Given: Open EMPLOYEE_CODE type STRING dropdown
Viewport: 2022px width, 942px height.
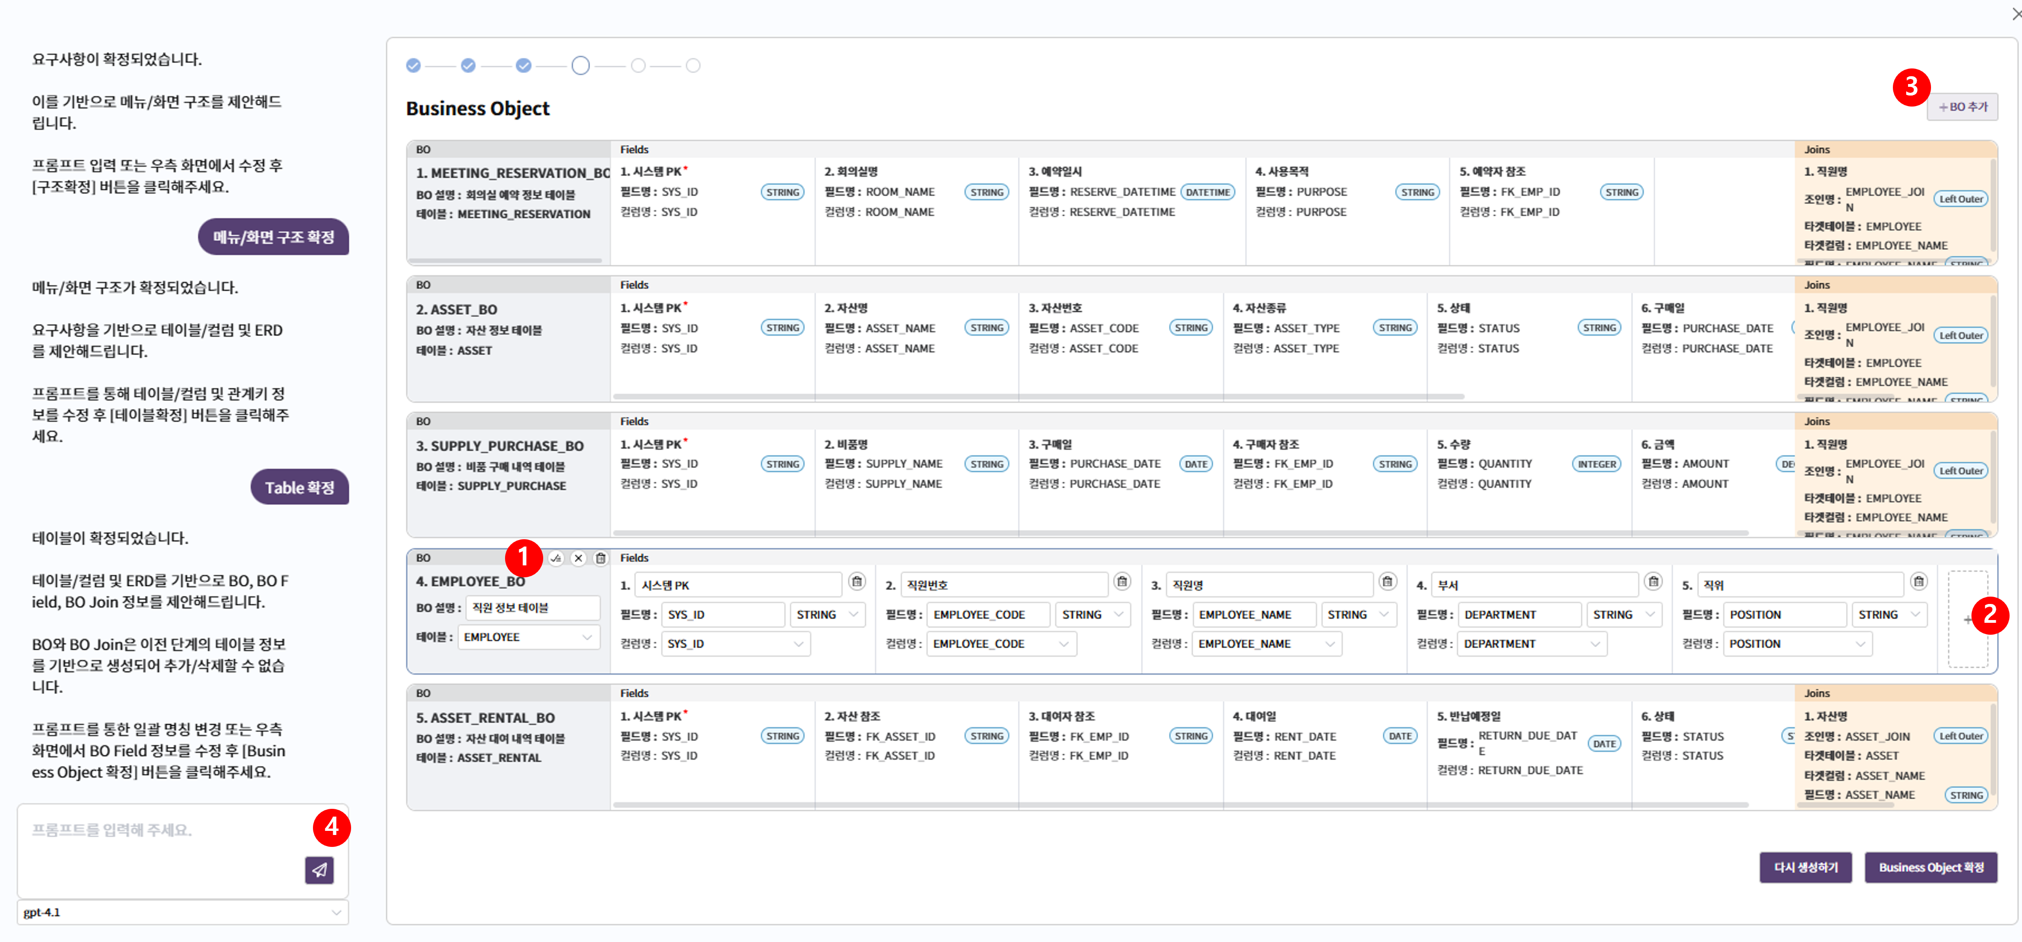Looking at the screenshot, I should click(x=1093, y=615).
